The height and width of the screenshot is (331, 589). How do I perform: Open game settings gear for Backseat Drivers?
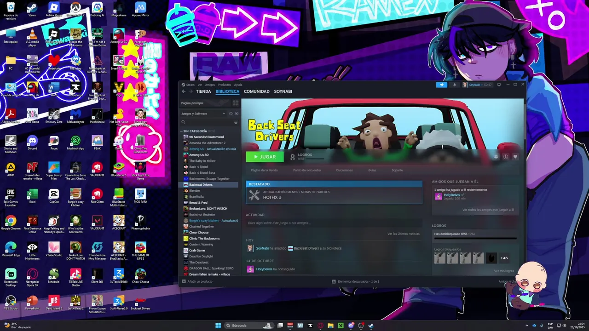496,157
